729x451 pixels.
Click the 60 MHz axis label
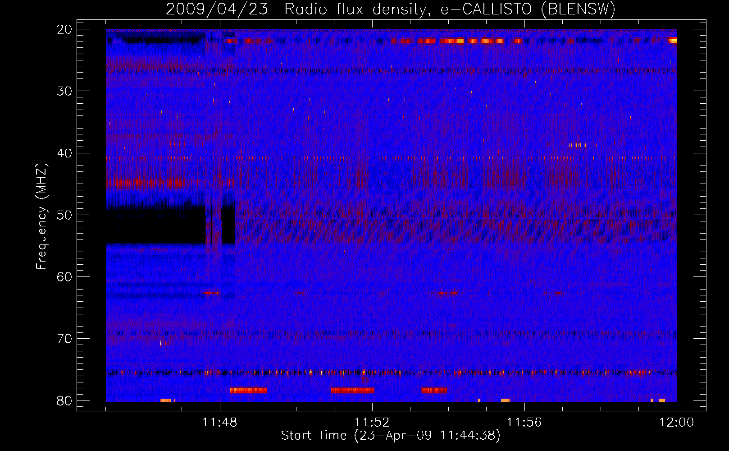tap(64, 277)
